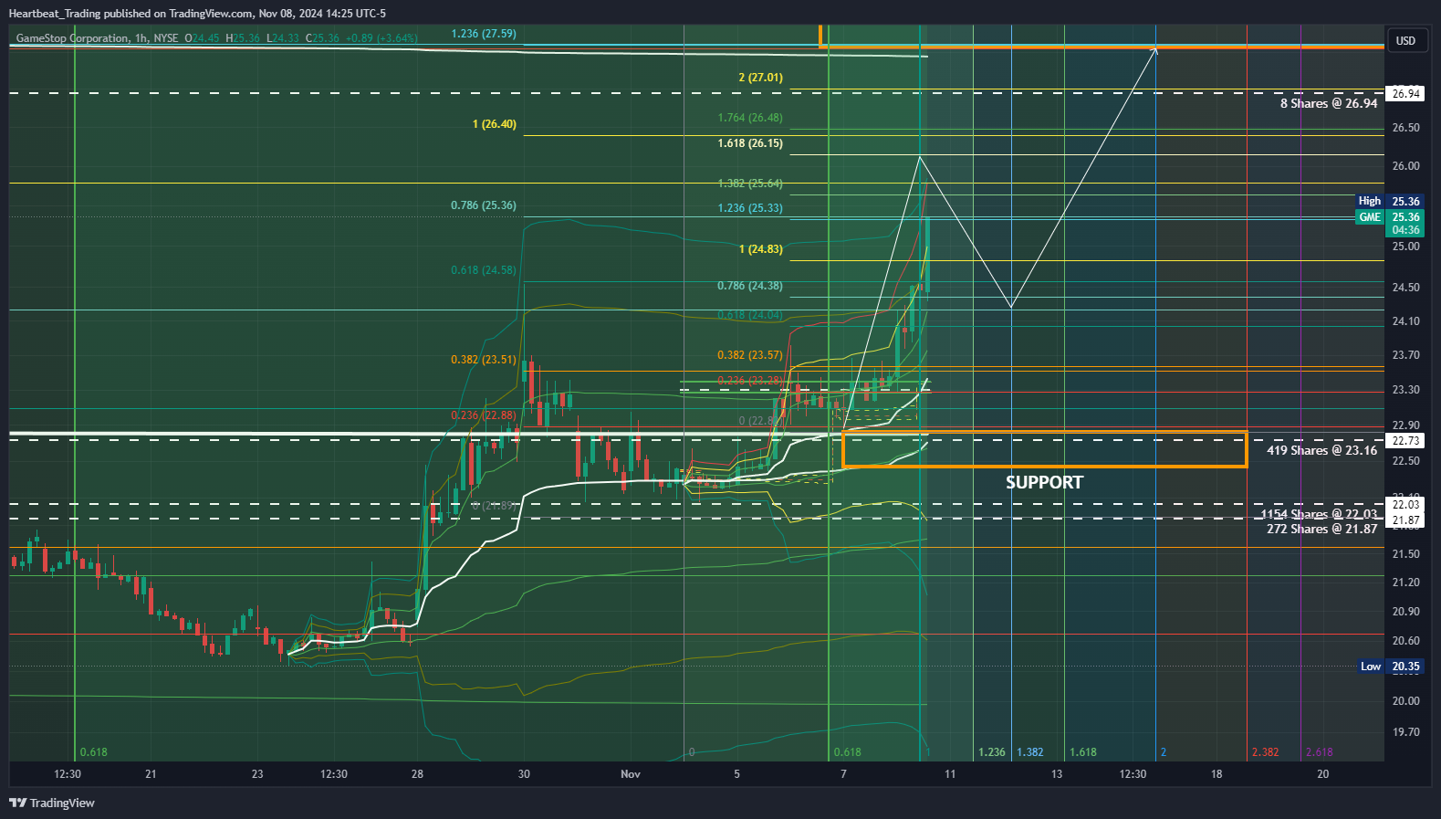Select the 1.236 (27.59) Fibonacci label
The image size is (1441, 819).
click(x=484, y=34)
